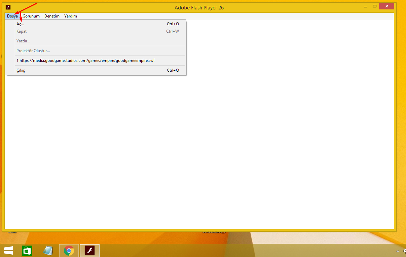Close the Adobe Flash Player window
The image size is (406, 257).
click(x=387, y=6)
